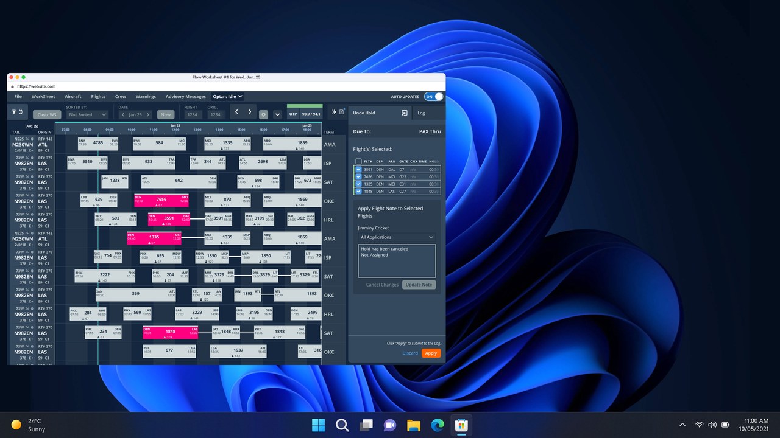Open the Optzn: Idle dropdown
The height and width of the screenshot is (438, 780).
click(x=228, y=96)
